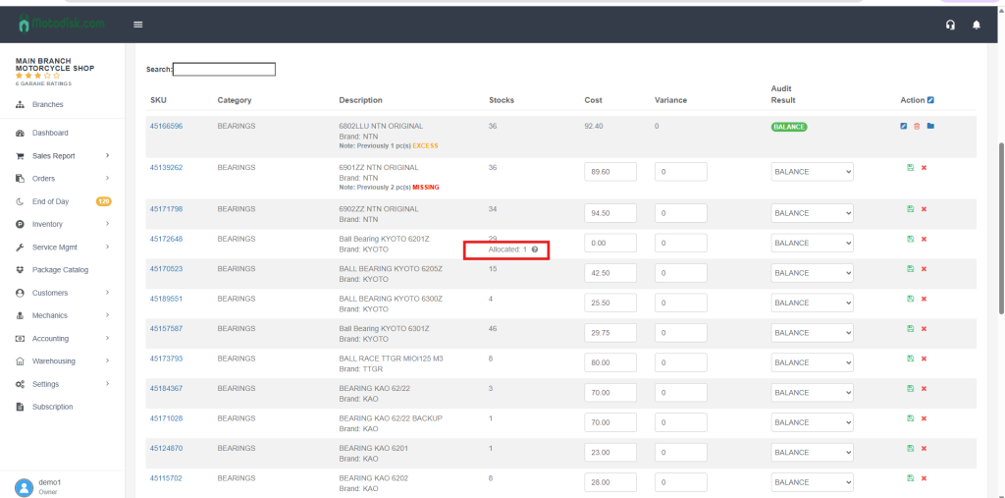
Task: Click the edit icon beside Action header
Action: (x=930, y=99)
